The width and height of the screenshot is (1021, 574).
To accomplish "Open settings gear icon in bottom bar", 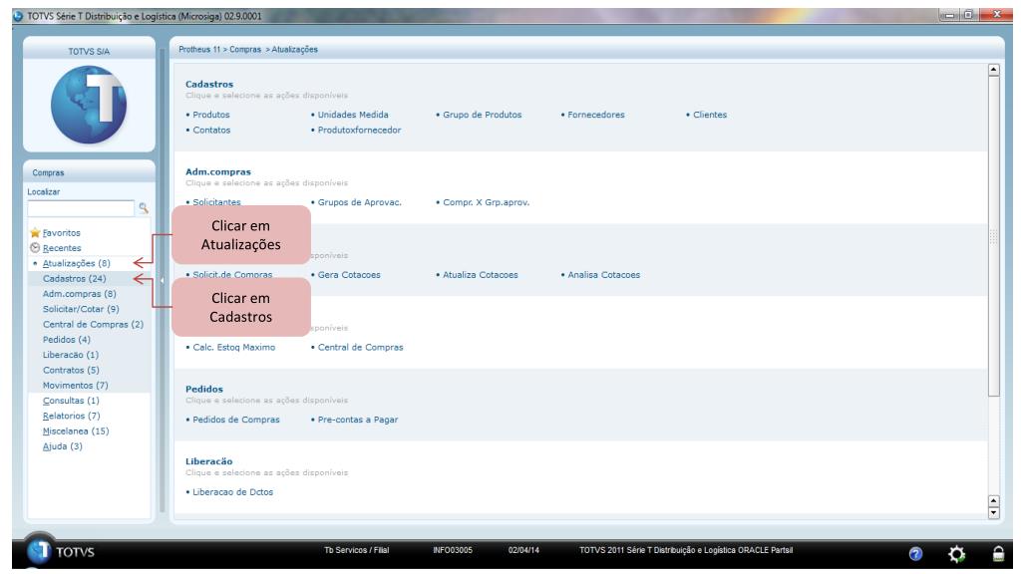I will tap(956, 554).
